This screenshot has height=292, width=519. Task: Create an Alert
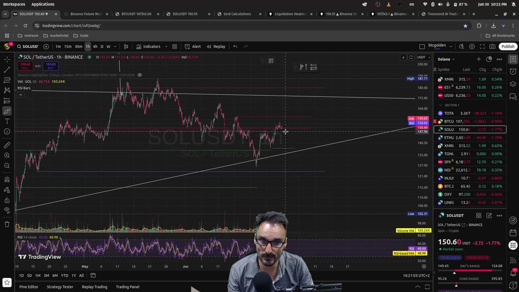[193, 46]
